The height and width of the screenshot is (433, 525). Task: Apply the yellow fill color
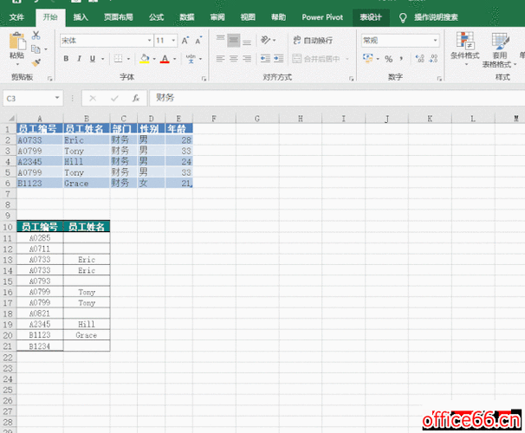click(145, 59)
